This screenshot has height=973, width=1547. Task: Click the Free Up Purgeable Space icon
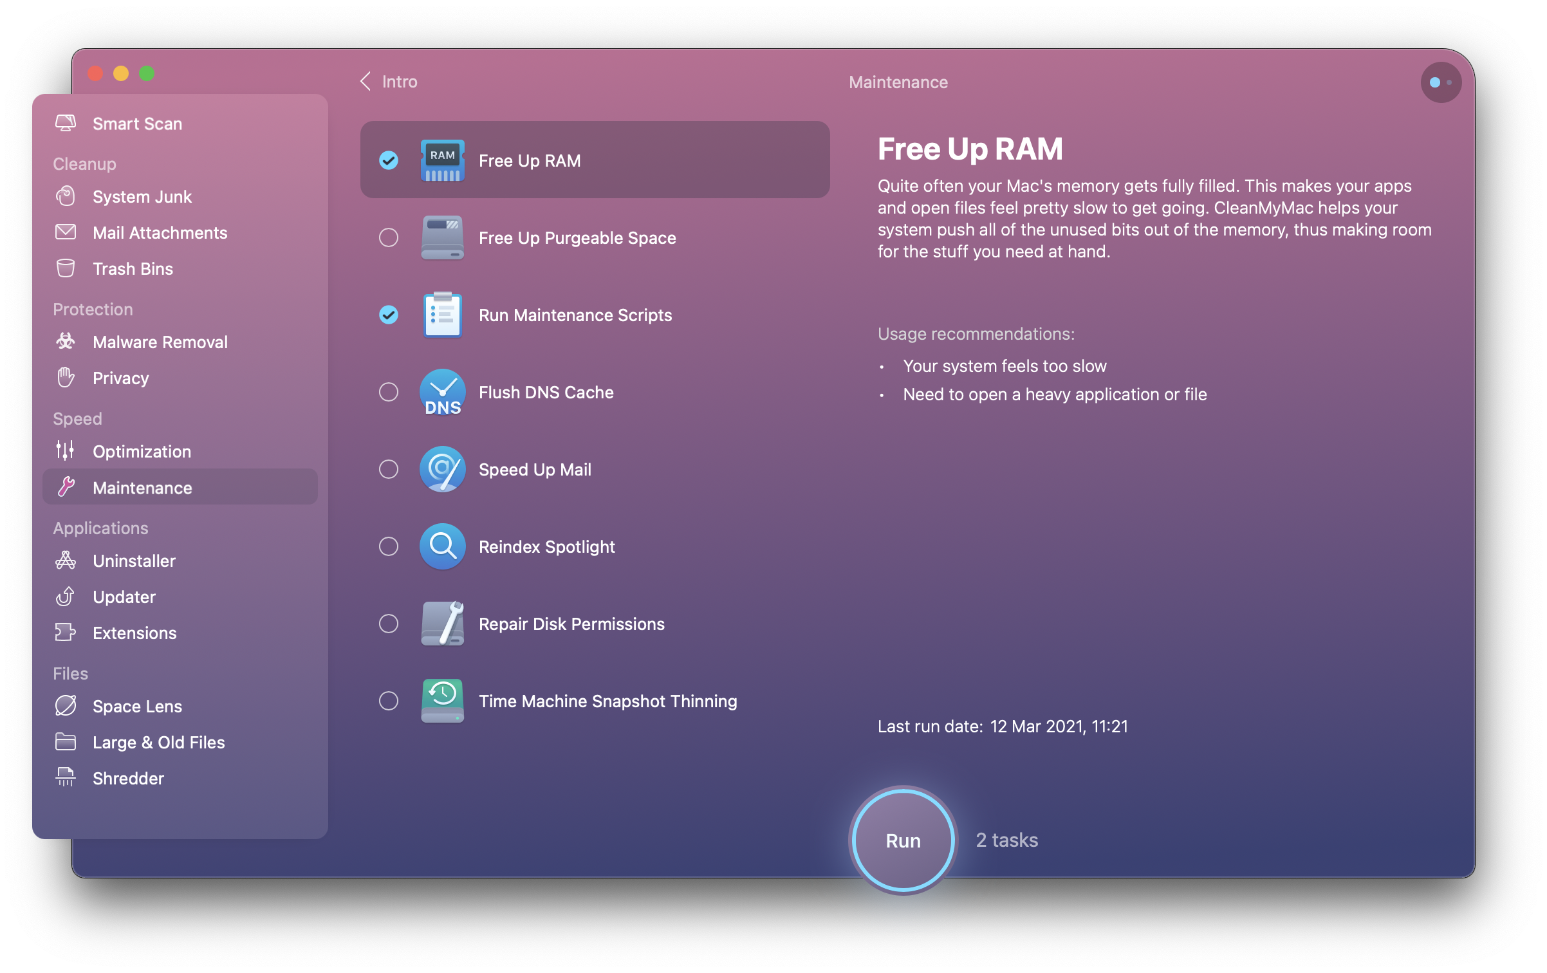[441, 237]
